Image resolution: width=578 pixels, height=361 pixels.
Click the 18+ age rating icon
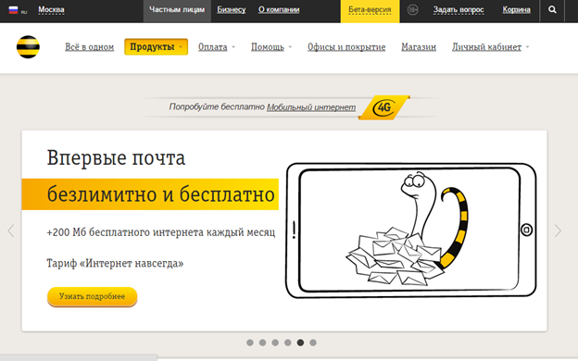412,9
